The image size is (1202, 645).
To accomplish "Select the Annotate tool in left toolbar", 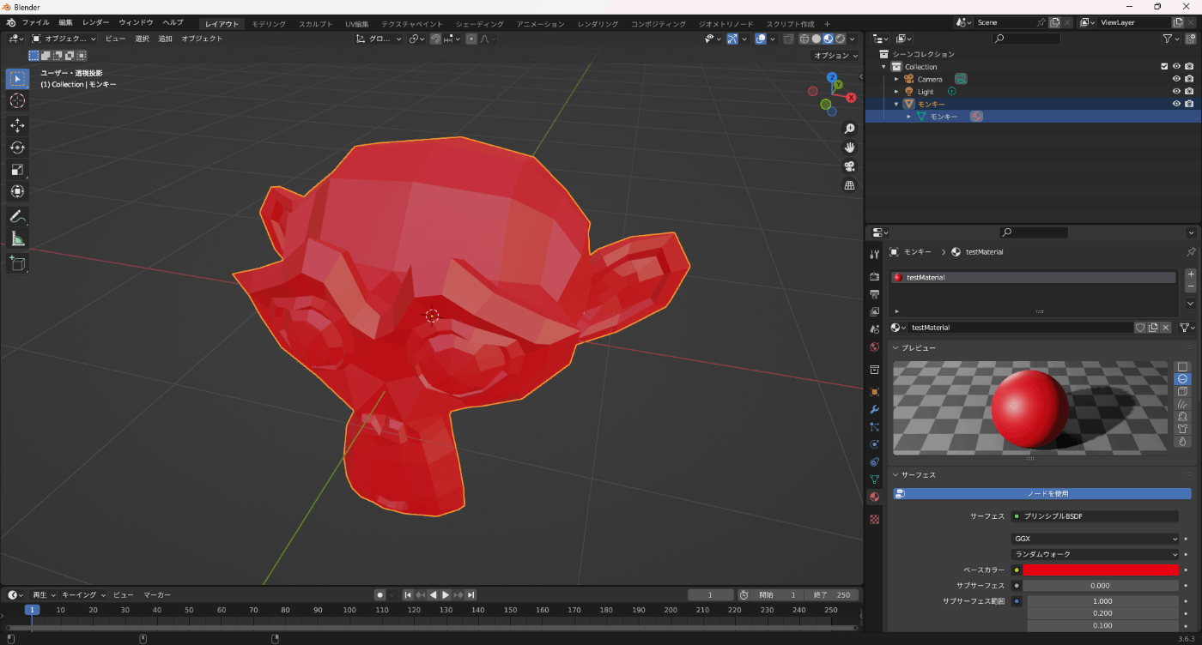I will point(17,216).
